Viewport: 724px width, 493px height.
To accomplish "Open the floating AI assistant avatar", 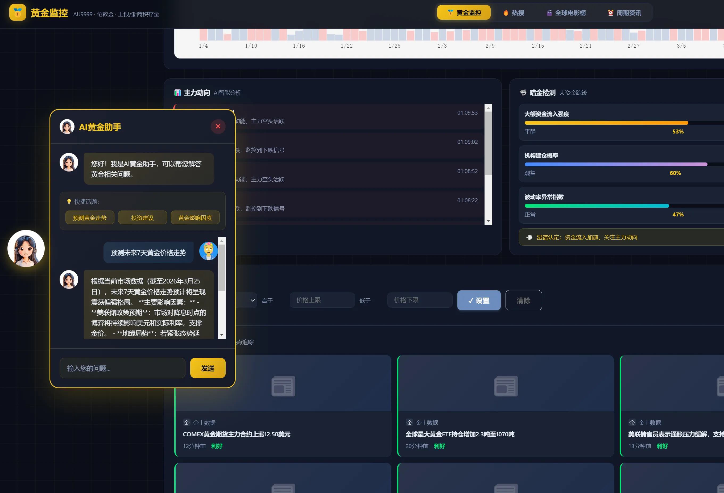I will tap(26, 249).
